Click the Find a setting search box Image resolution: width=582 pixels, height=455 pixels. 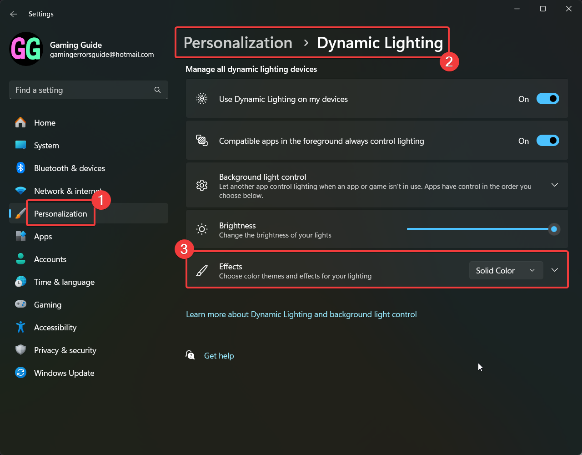pos(89,90)
